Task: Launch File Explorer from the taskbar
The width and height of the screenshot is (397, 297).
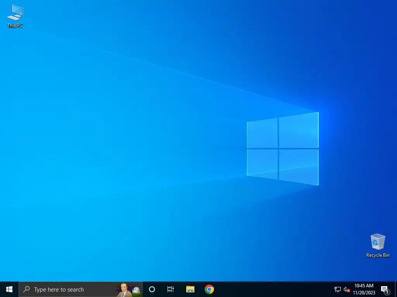Action: [x=190, y=289]
